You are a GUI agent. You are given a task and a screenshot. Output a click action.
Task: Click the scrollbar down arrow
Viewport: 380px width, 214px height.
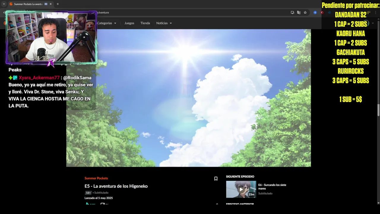point(378,203)
